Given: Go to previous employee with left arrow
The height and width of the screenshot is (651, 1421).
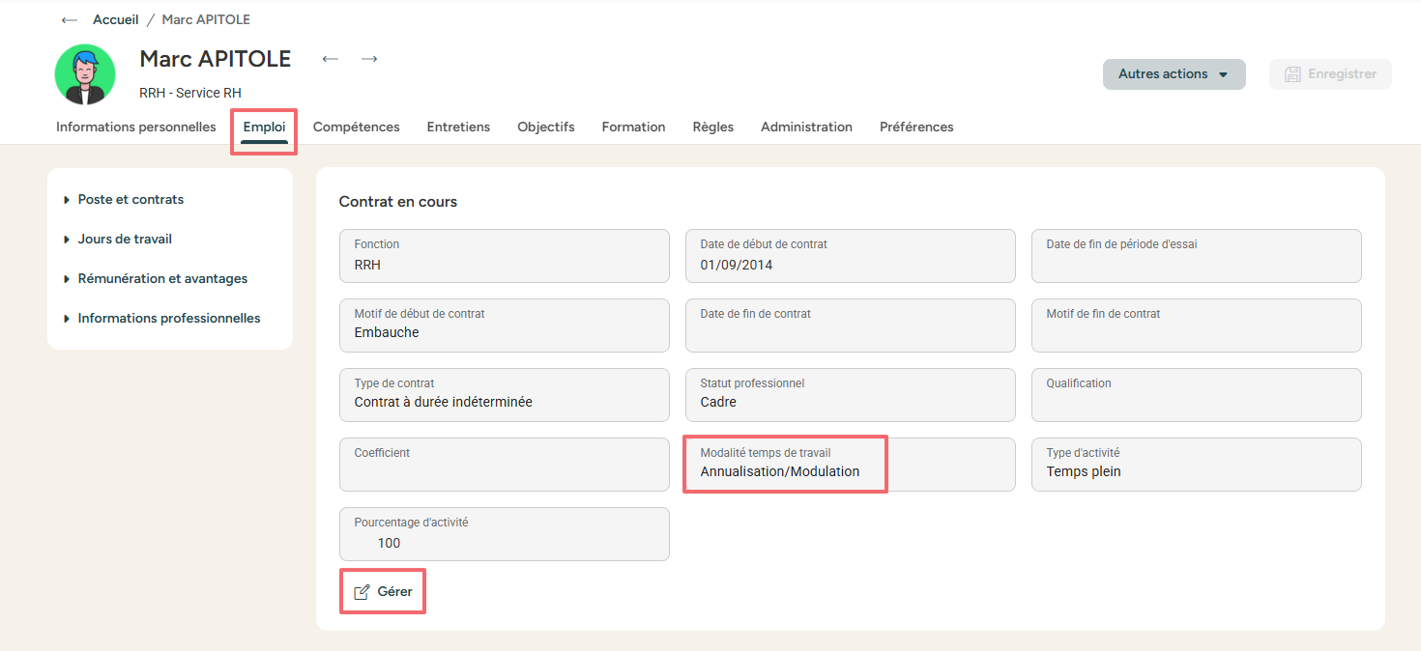Looking at the screenshot, I should click(331, 59).
